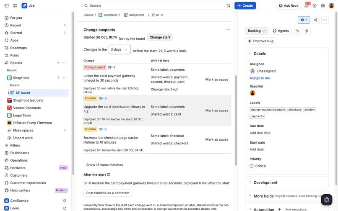Open the SF-1 issue link
338x211 pixels.
[111, 67]
